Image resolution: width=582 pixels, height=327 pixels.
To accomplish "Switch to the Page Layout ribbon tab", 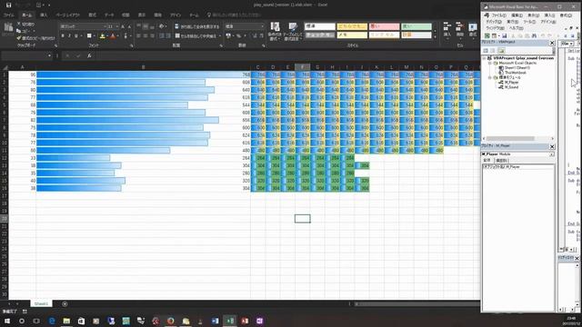I will click(x=67, y=15).
